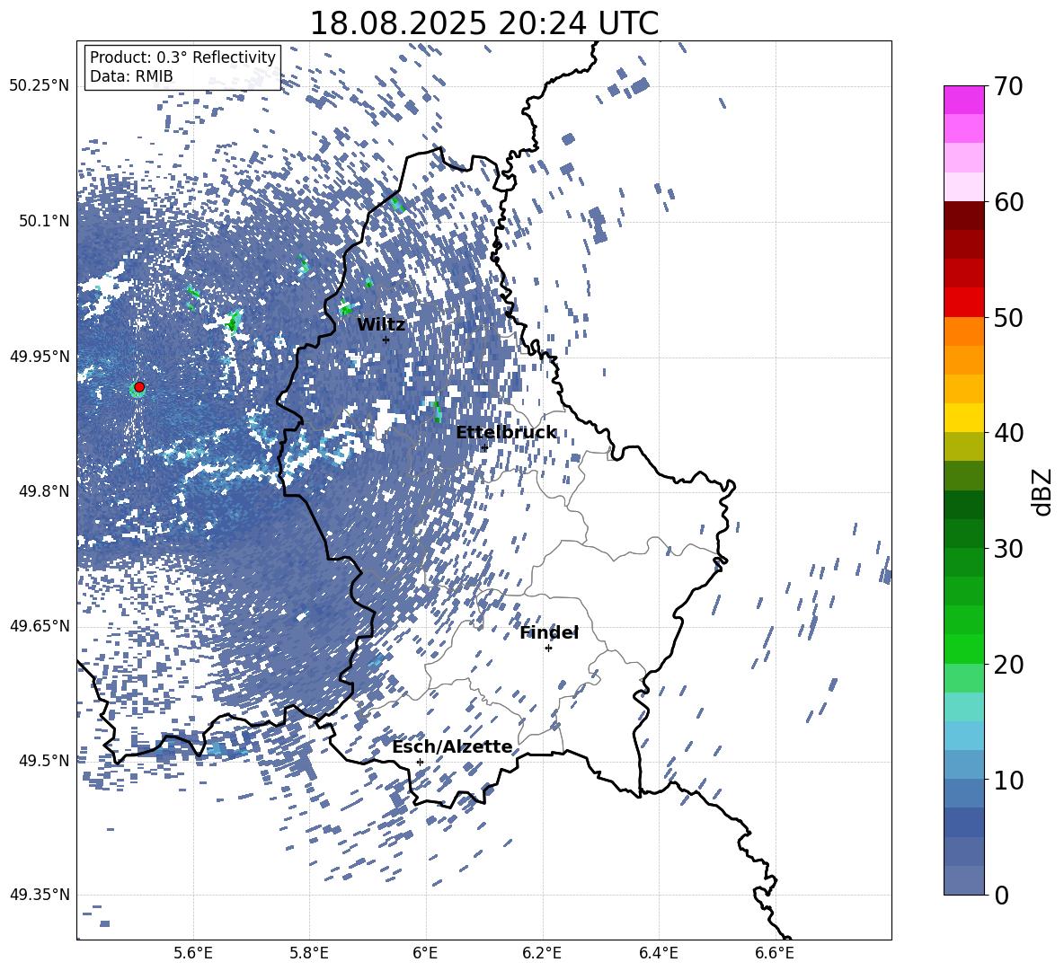Click the 70 tick on colorbar
1064x971 pixels.
1008,86
